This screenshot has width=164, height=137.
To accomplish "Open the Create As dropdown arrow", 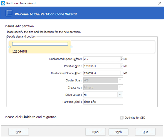I will coord(120,87).
